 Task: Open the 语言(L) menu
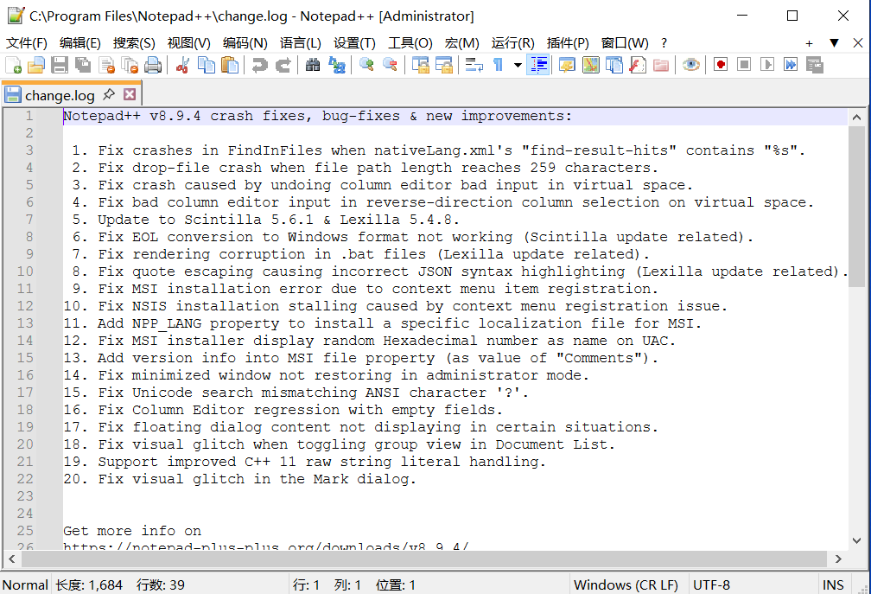[x=300, y=42]
